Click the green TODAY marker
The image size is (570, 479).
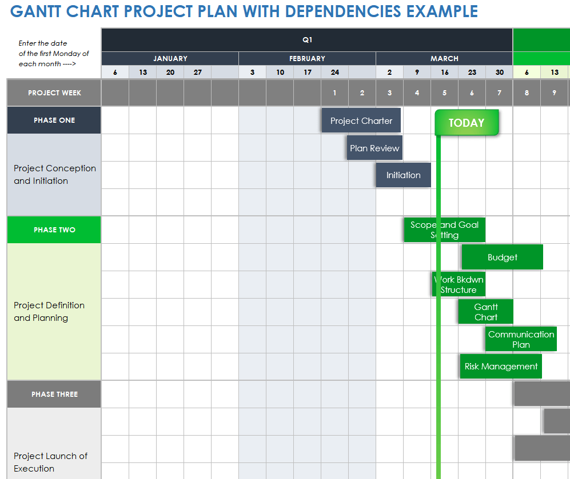point(467,123)
